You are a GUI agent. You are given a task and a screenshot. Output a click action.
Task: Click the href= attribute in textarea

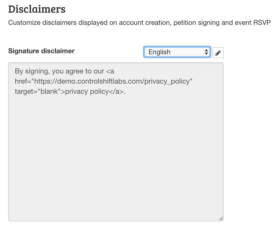pyautogui.click(x=23, y=81)
